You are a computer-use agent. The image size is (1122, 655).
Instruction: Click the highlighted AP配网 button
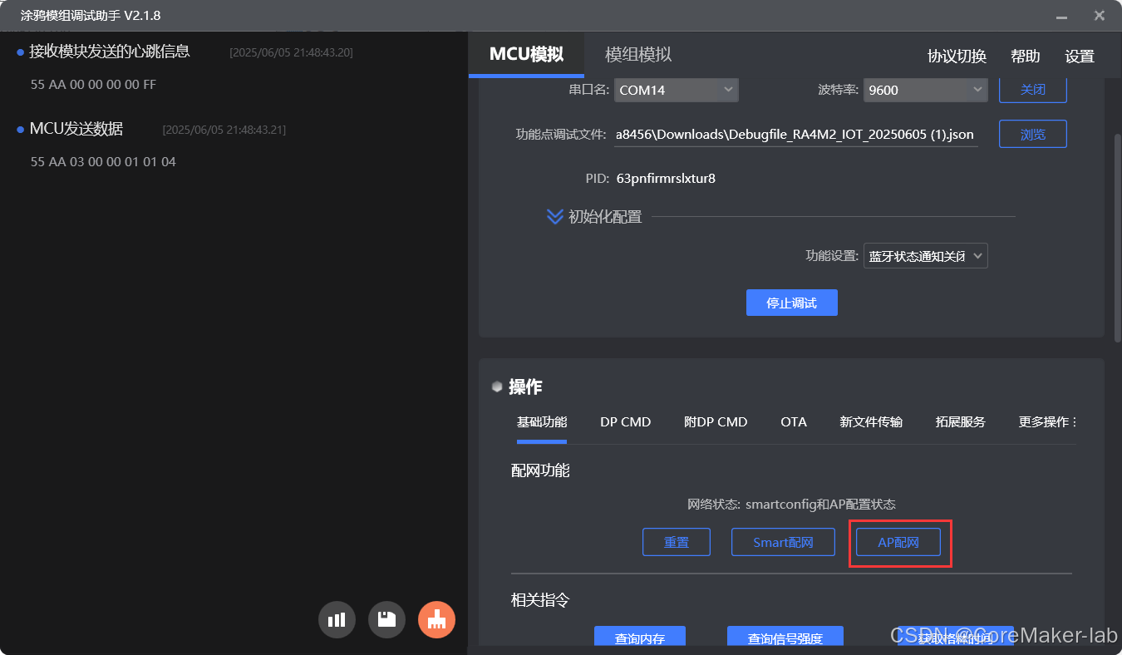click(900, 542)
